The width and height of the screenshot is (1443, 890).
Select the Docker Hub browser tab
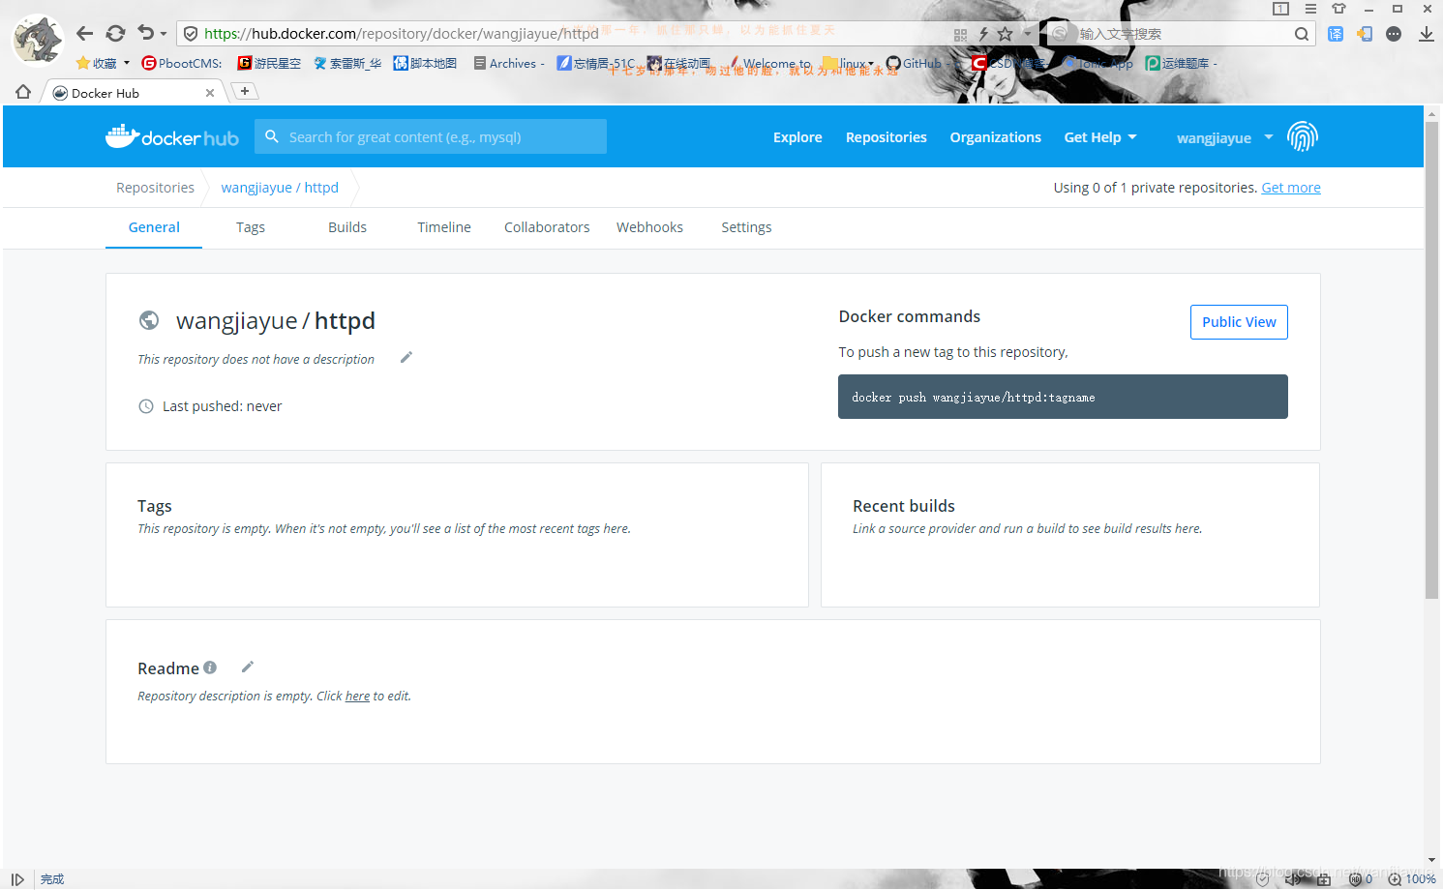click(x=135, y=93)
